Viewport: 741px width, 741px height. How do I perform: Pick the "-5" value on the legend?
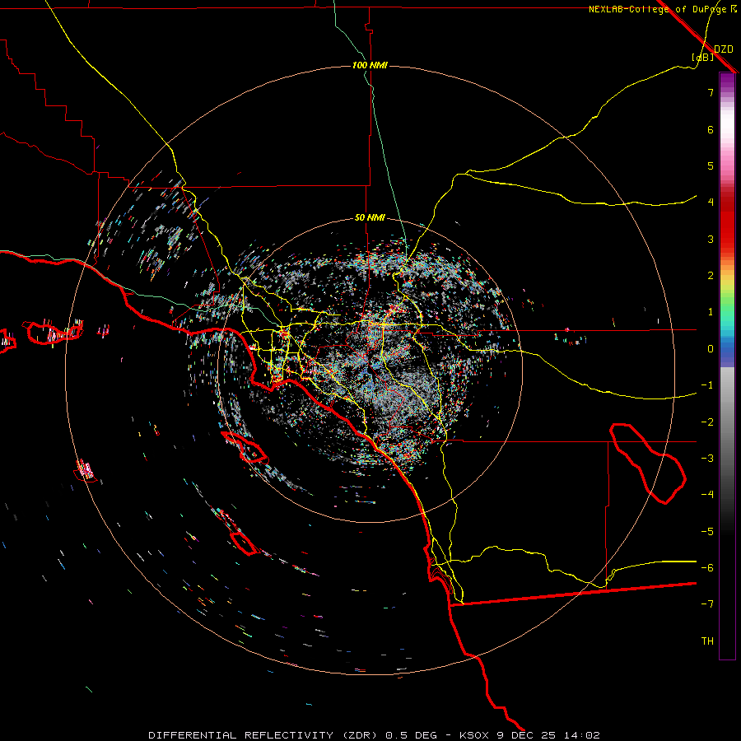(707, 532)
